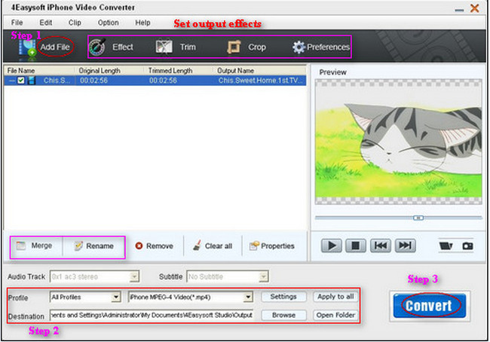Stop the preview playback
Screen dimensions: 490x342
click(x=356, y=246)
